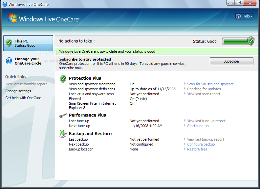Viewport: 260px width, 189px height.
Task: Click the Help question mark icon
Action: click(x=238, y=16)
